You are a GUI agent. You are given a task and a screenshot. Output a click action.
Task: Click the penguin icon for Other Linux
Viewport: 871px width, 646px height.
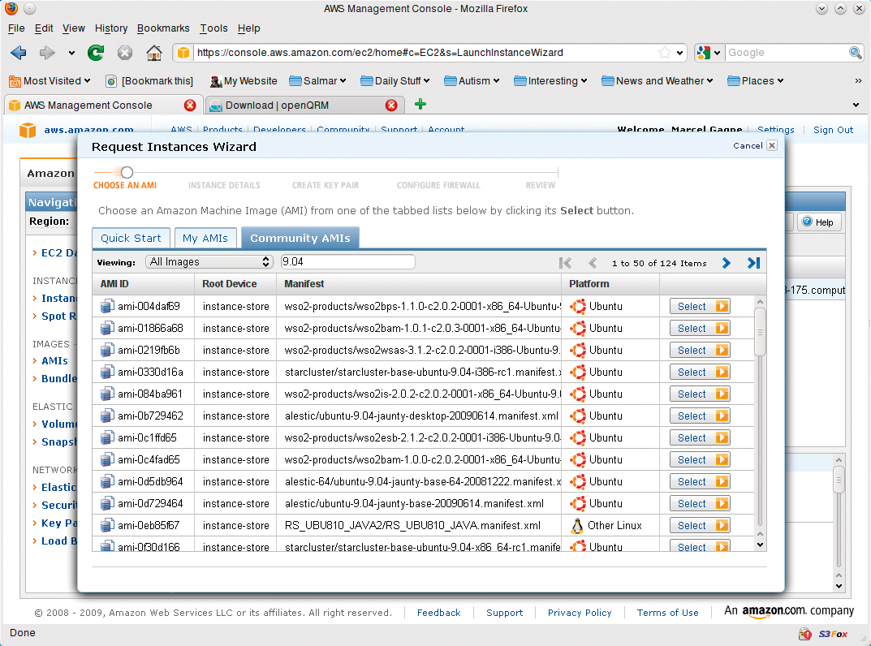click(x=577, y=525)
